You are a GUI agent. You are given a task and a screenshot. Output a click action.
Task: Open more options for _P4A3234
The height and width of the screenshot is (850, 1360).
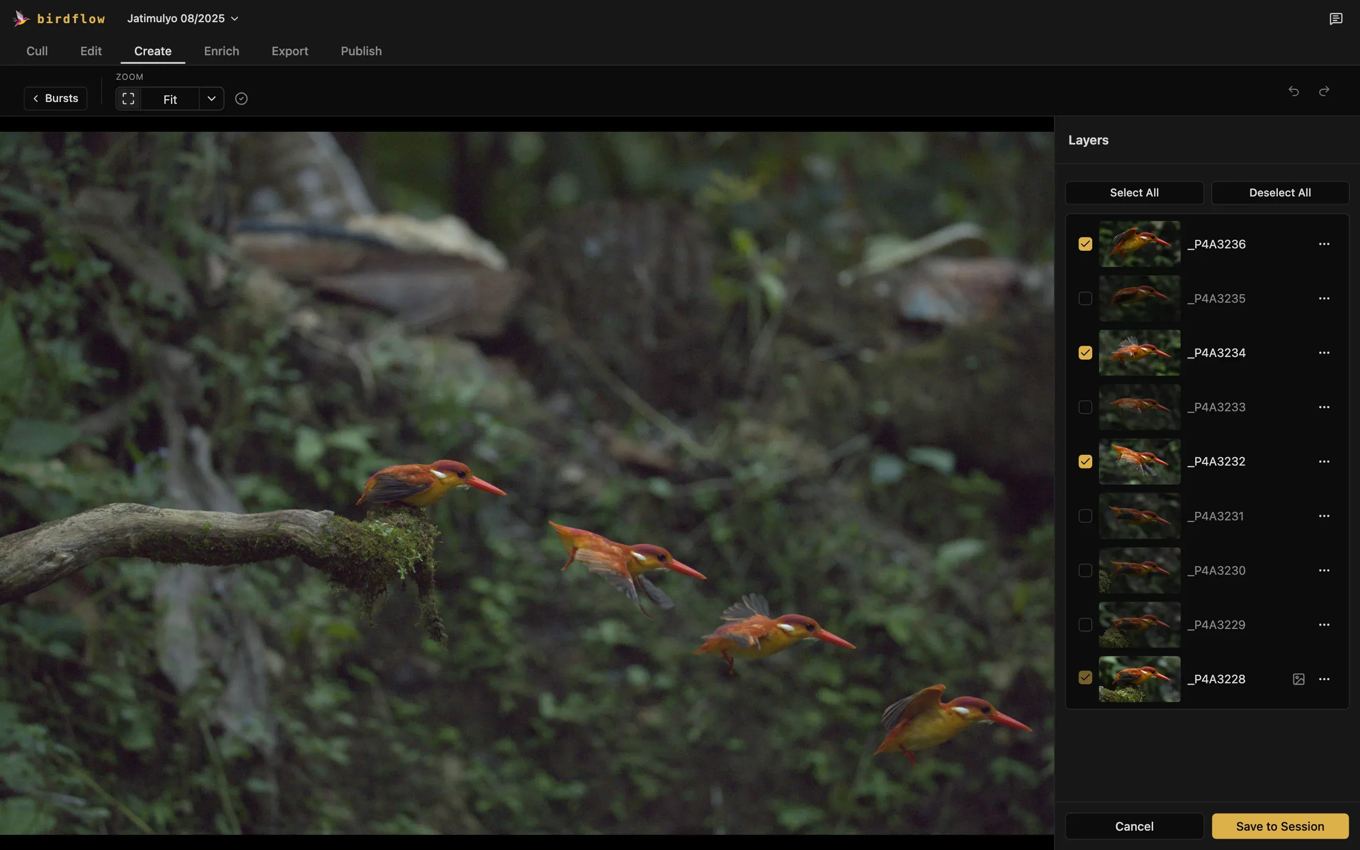tap(1324, 353)
